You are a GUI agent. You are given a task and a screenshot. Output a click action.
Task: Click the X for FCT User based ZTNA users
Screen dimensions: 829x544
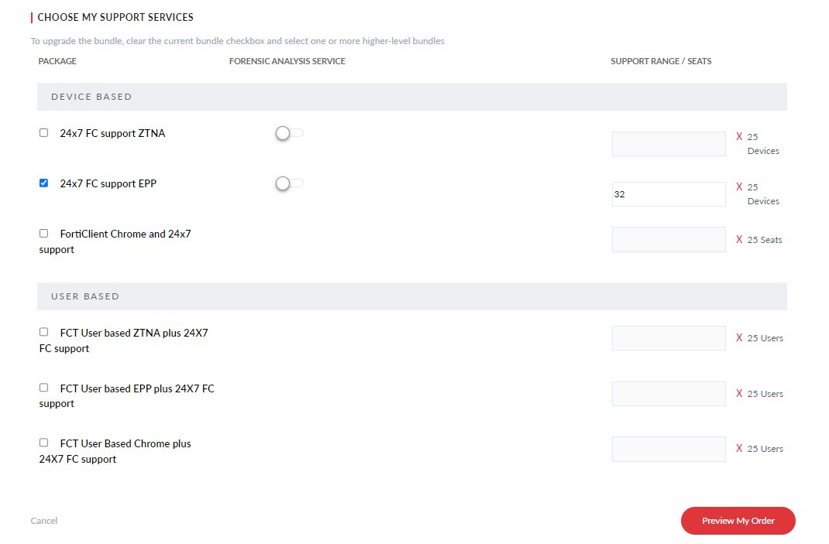[x=740, y=337]
